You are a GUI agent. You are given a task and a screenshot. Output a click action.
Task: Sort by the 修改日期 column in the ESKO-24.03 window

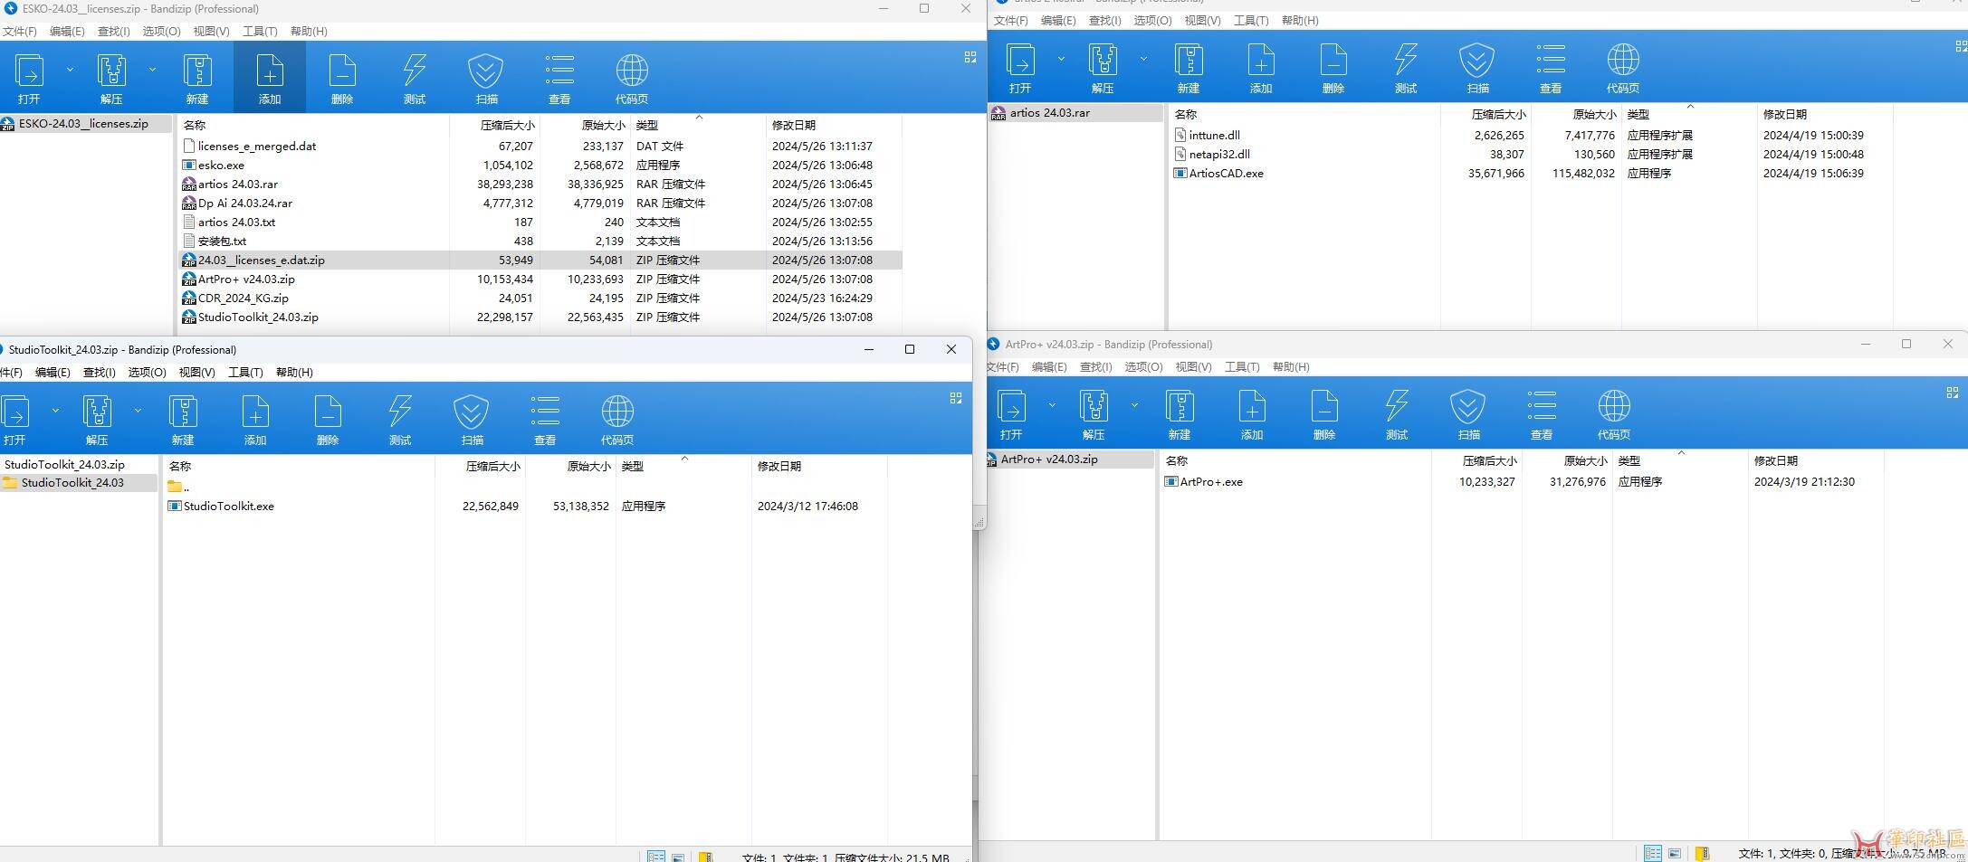[x=793, y=126]
